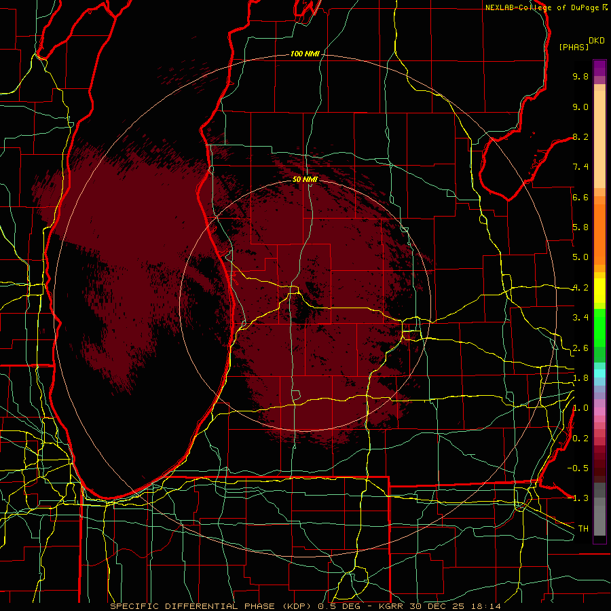Viewport: 611px width, 611px height.
Task: Click the 0.2 value on the color scale
Action: (x=580, y=439)
